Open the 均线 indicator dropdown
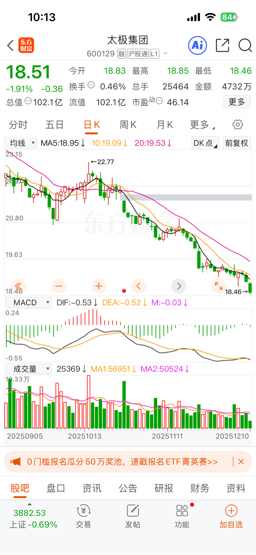This screenshot has height=555, width=256. 20,143
